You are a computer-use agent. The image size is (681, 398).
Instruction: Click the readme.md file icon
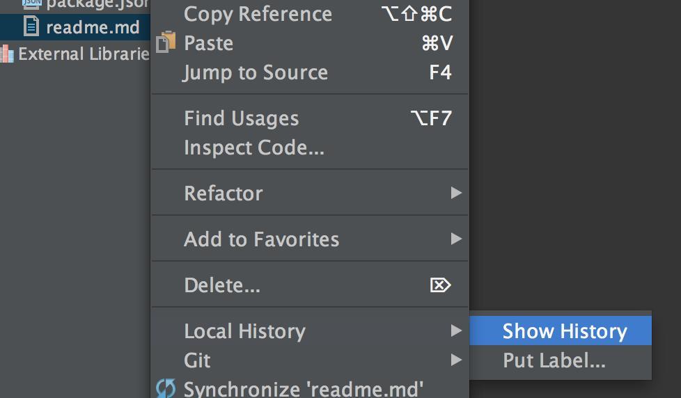31,27
